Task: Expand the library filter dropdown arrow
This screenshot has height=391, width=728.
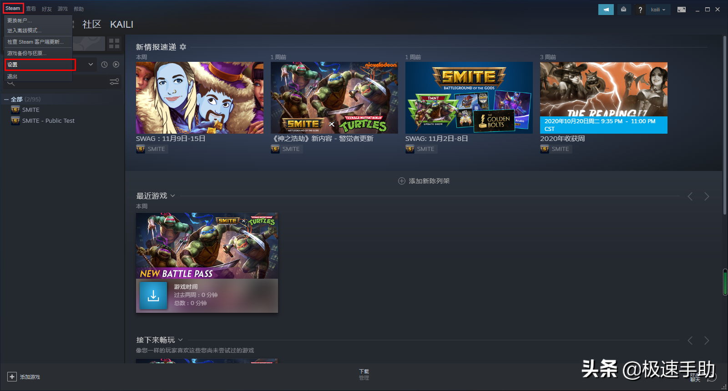Action: 91,65
